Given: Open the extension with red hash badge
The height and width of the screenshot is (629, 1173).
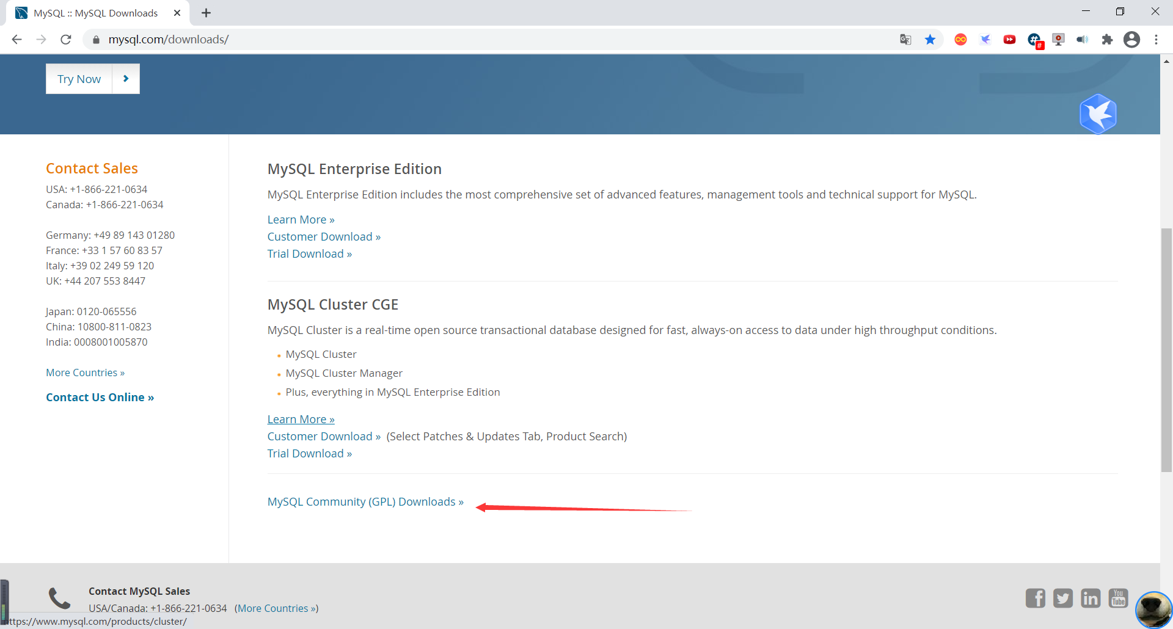Looking at the screenshot, I should (x=1035, y=40).
